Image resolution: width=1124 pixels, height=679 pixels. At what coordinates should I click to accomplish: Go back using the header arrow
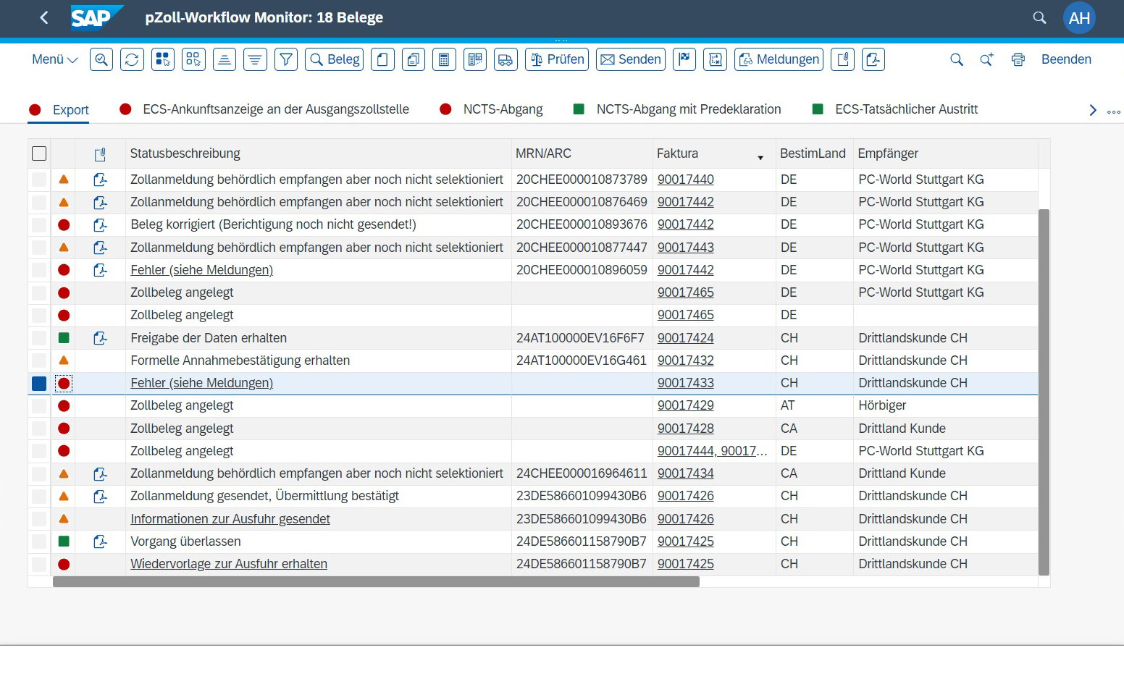(x=44, y=17)
